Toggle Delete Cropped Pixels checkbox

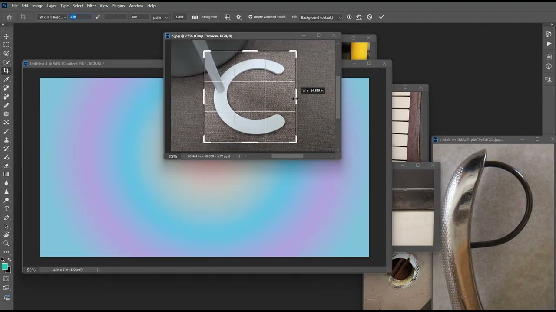click(250, 17)
